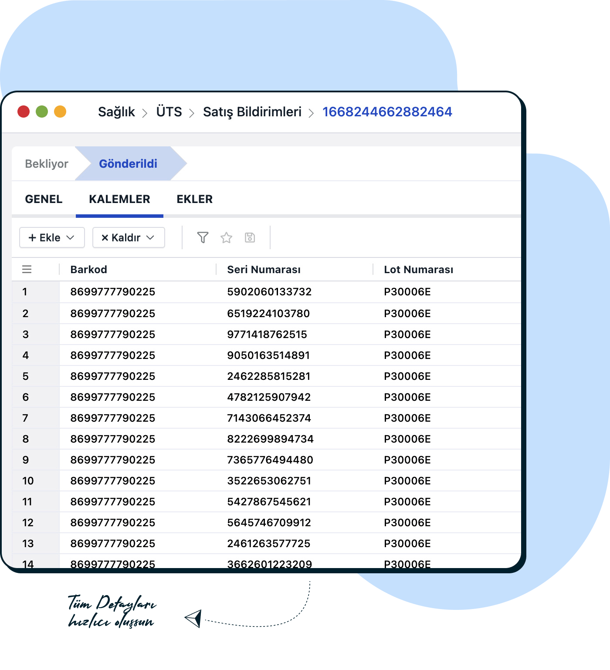The height and width of the screenshot is (670, 610).
Task: Navigate to Sağlık breadcrumb
Action: [x=116, y=112]
